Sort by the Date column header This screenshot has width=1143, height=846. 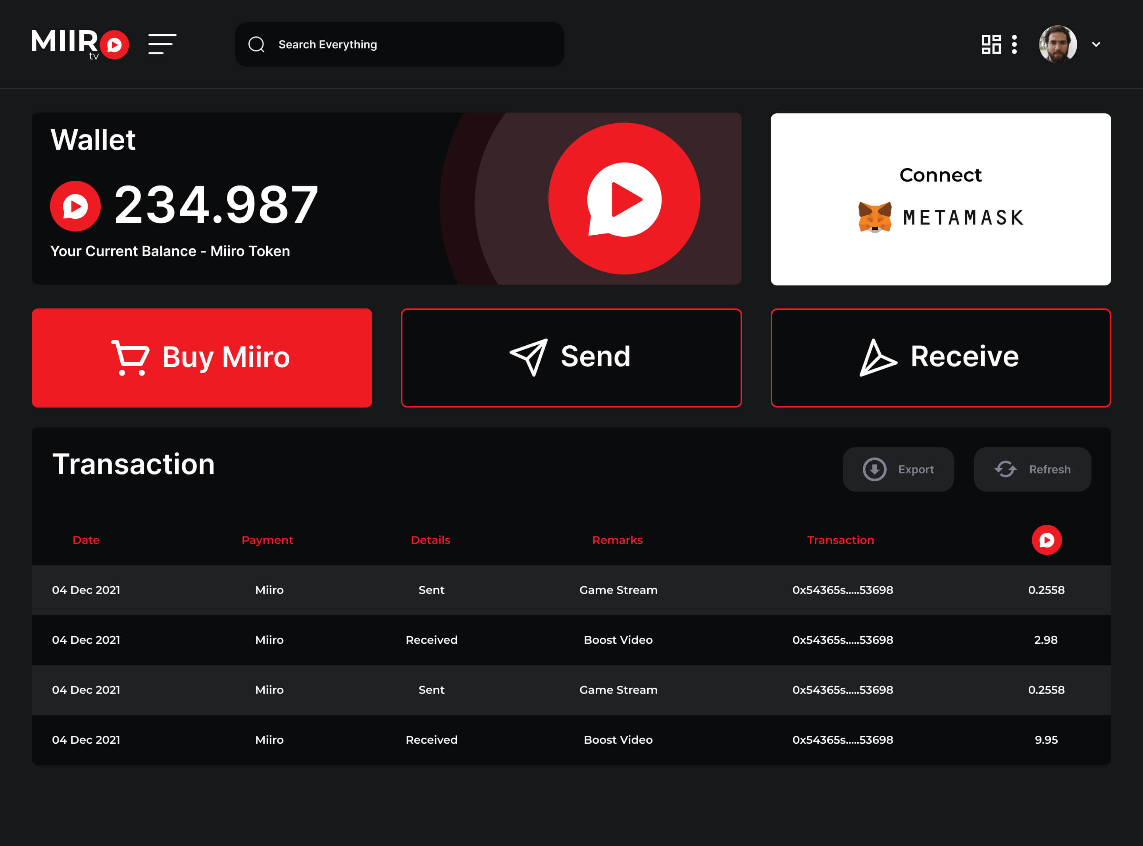(86, 540)
